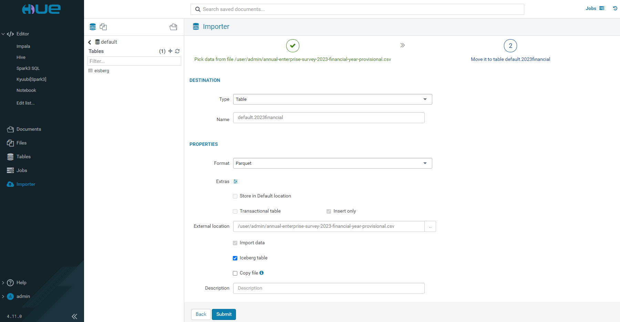
Task: Open the Jobs icon in the top bar
Action: pyautogui.click(x=602, y=8)
